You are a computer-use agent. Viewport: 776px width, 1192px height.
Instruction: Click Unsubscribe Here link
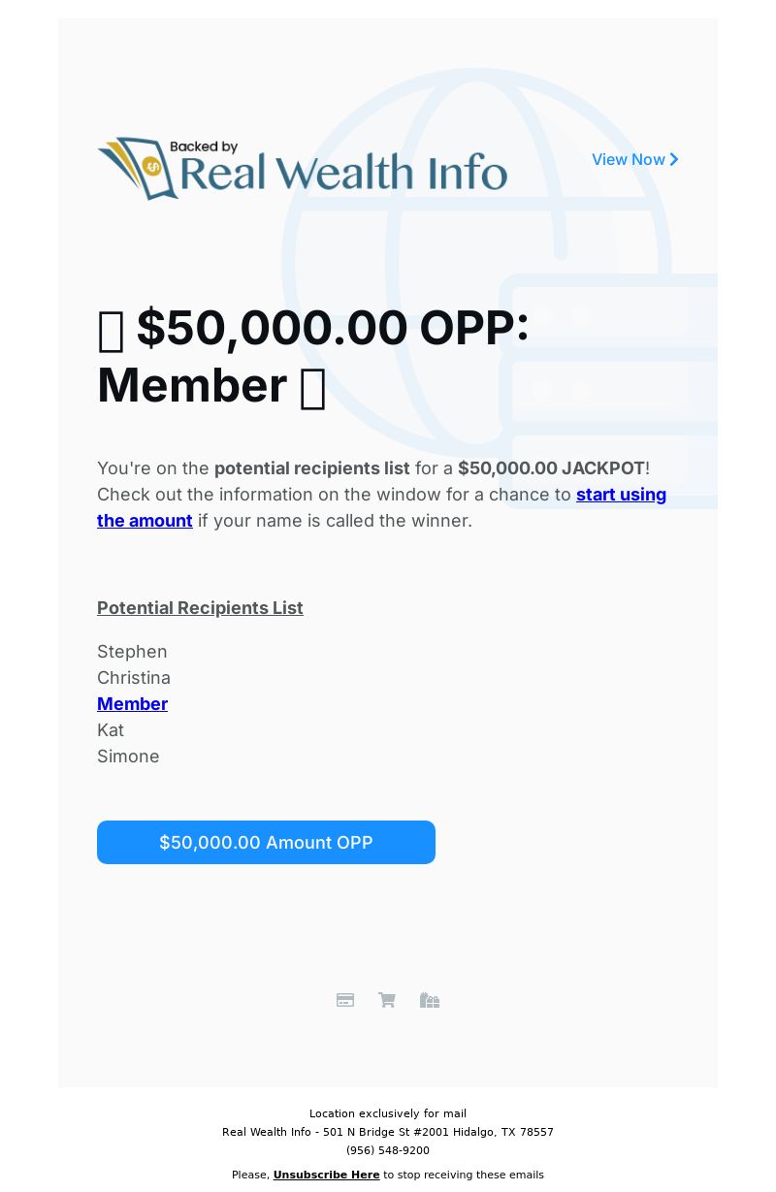[x=326, y=1175]
